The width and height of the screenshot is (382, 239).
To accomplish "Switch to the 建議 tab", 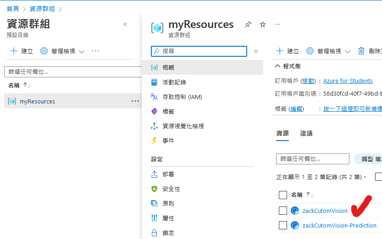I will click(x=306, y=133).
